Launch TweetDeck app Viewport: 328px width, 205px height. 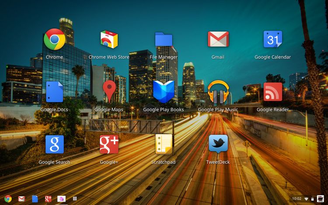[218, 143]
